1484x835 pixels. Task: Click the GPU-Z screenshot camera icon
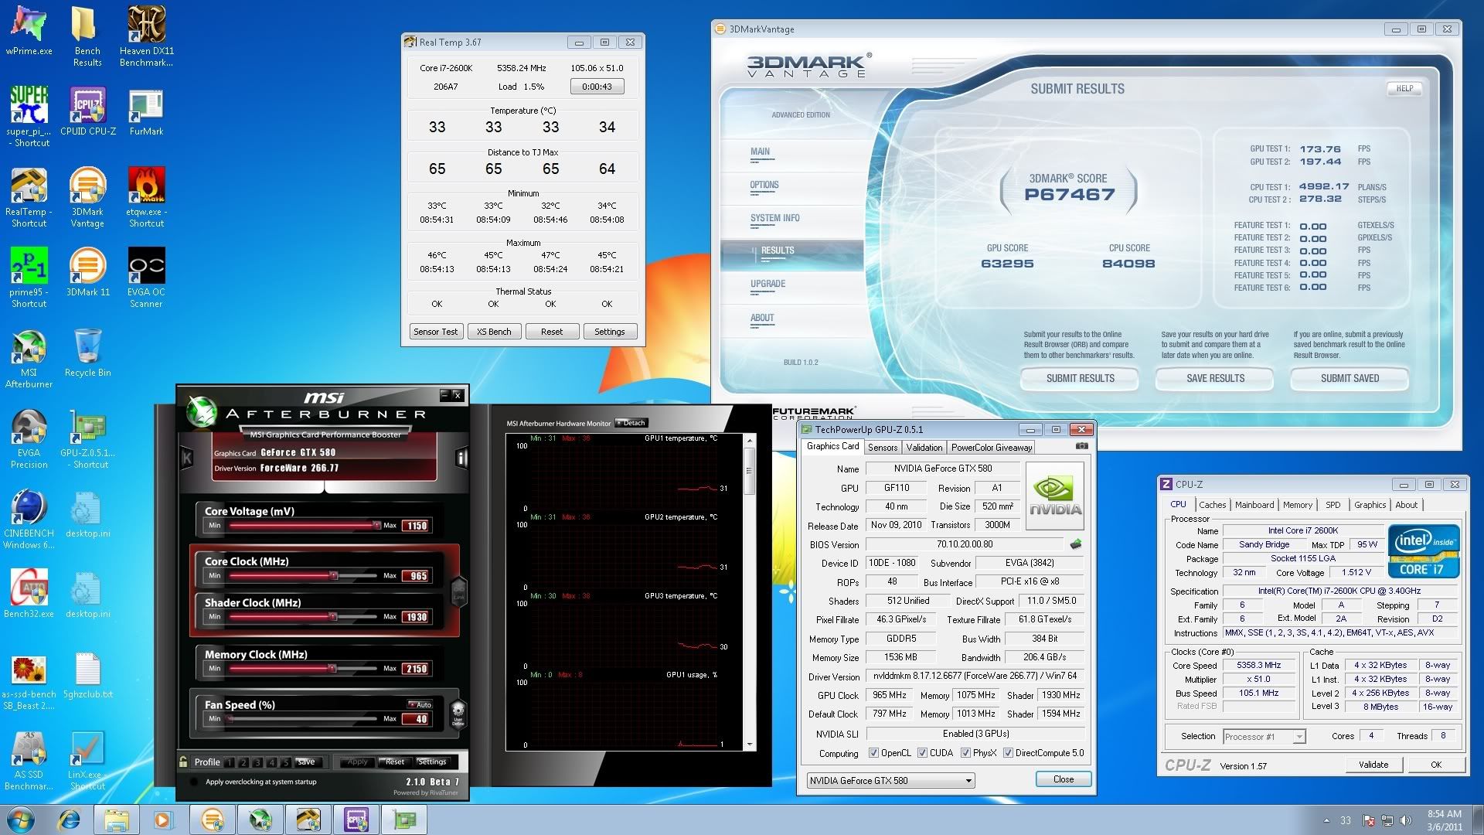click(x=1081, y=446)
